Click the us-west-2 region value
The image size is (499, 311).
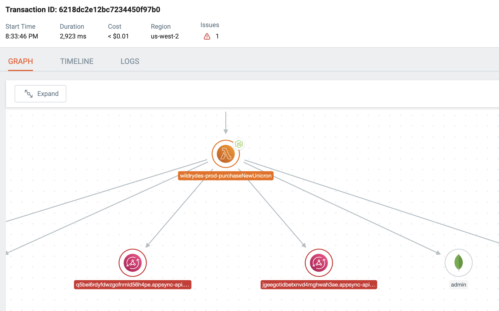coord(165,36)
